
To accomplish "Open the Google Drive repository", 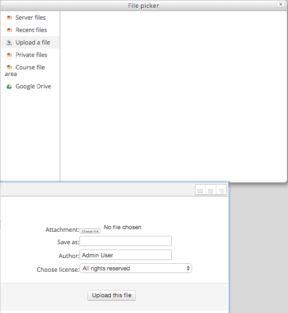I will pyautogui.click(x=30, y=86).
